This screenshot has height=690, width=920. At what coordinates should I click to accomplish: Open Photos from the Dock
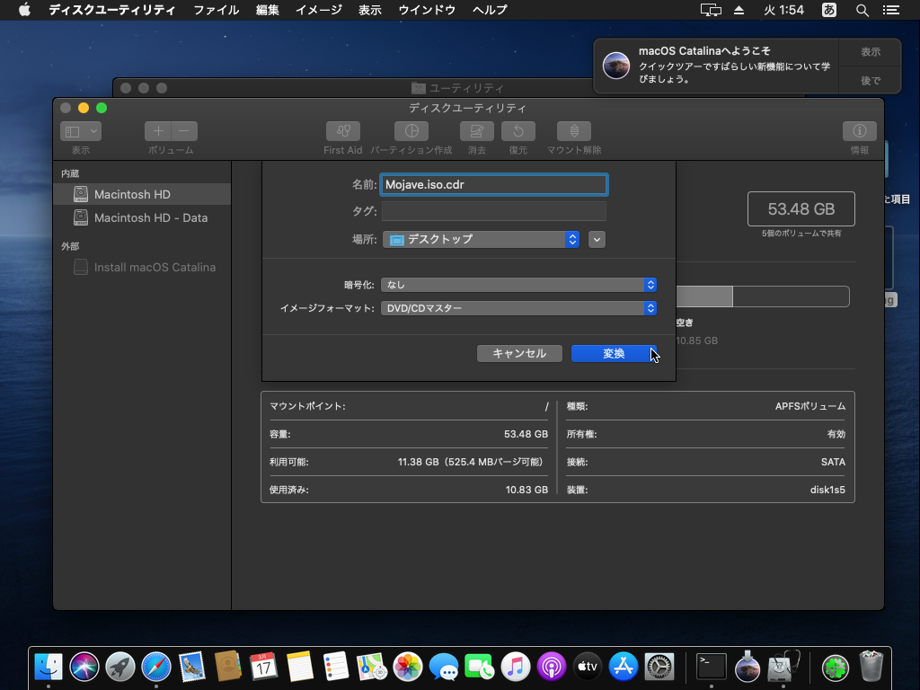[408, 667]
